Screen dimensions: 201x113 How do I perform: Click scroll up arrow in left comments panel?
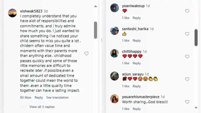click(96, 6)
